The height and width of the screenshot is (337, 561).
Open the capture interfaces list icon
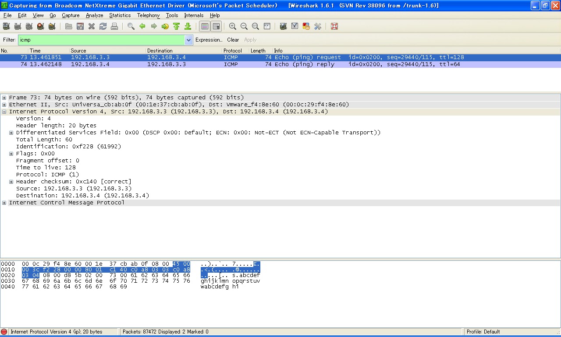(x=7, y=26)
